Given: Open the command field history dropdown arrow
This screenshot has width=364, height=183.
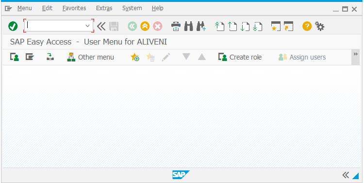Looking at the screenshot, I should [x=88, y=26].
